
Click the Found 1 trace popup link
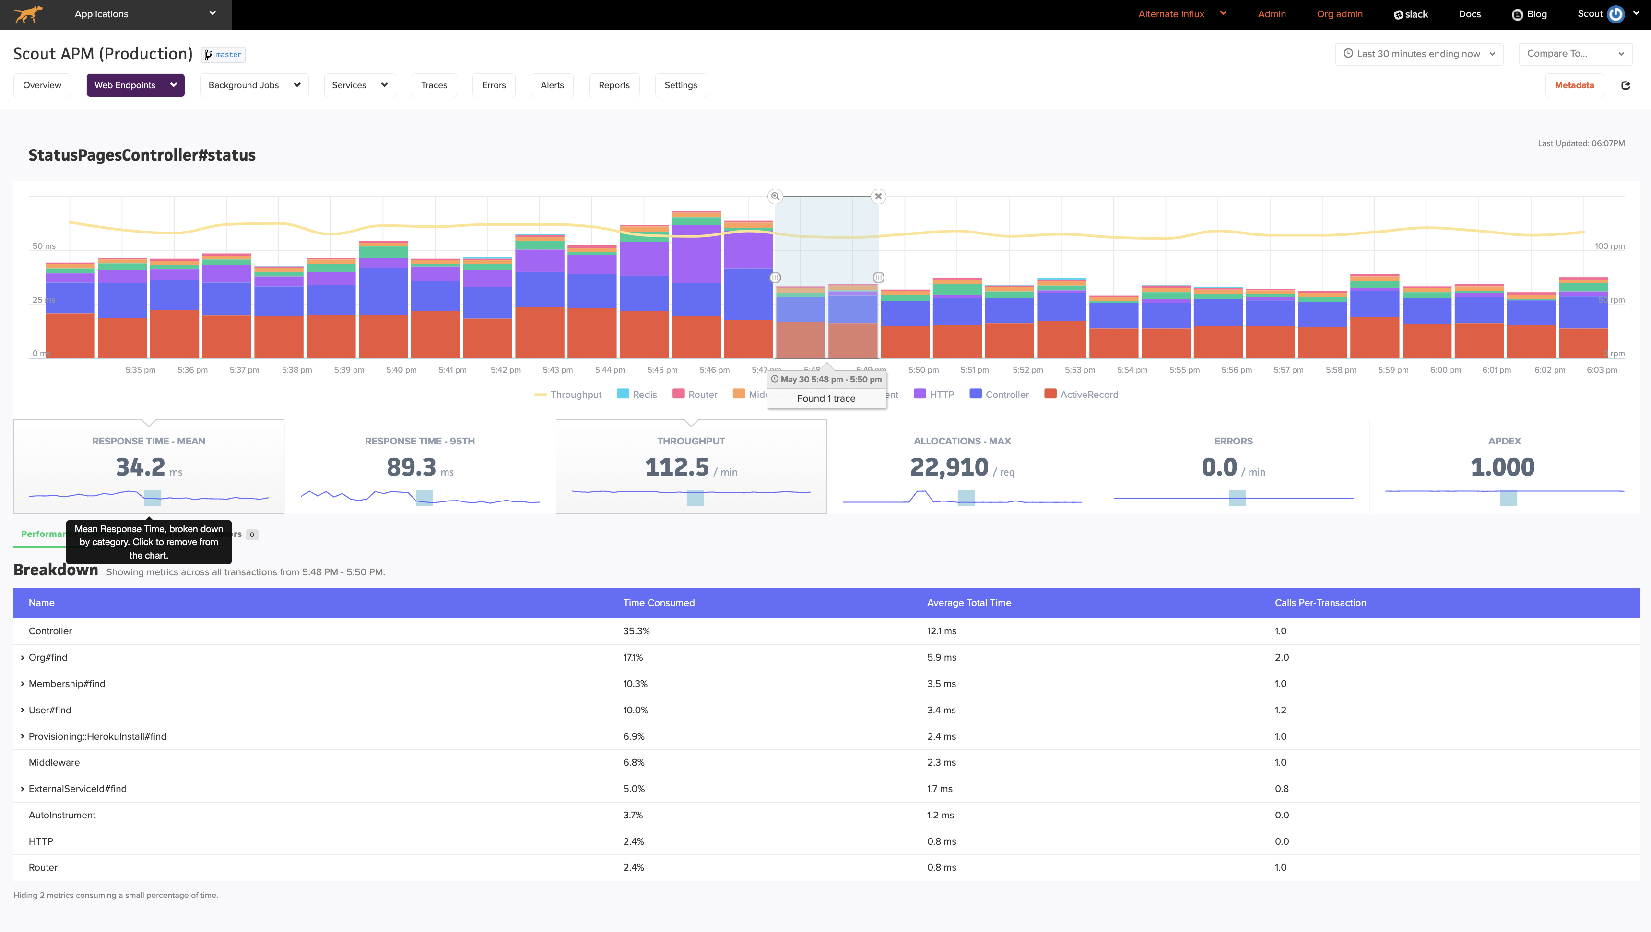pos(826,398)
